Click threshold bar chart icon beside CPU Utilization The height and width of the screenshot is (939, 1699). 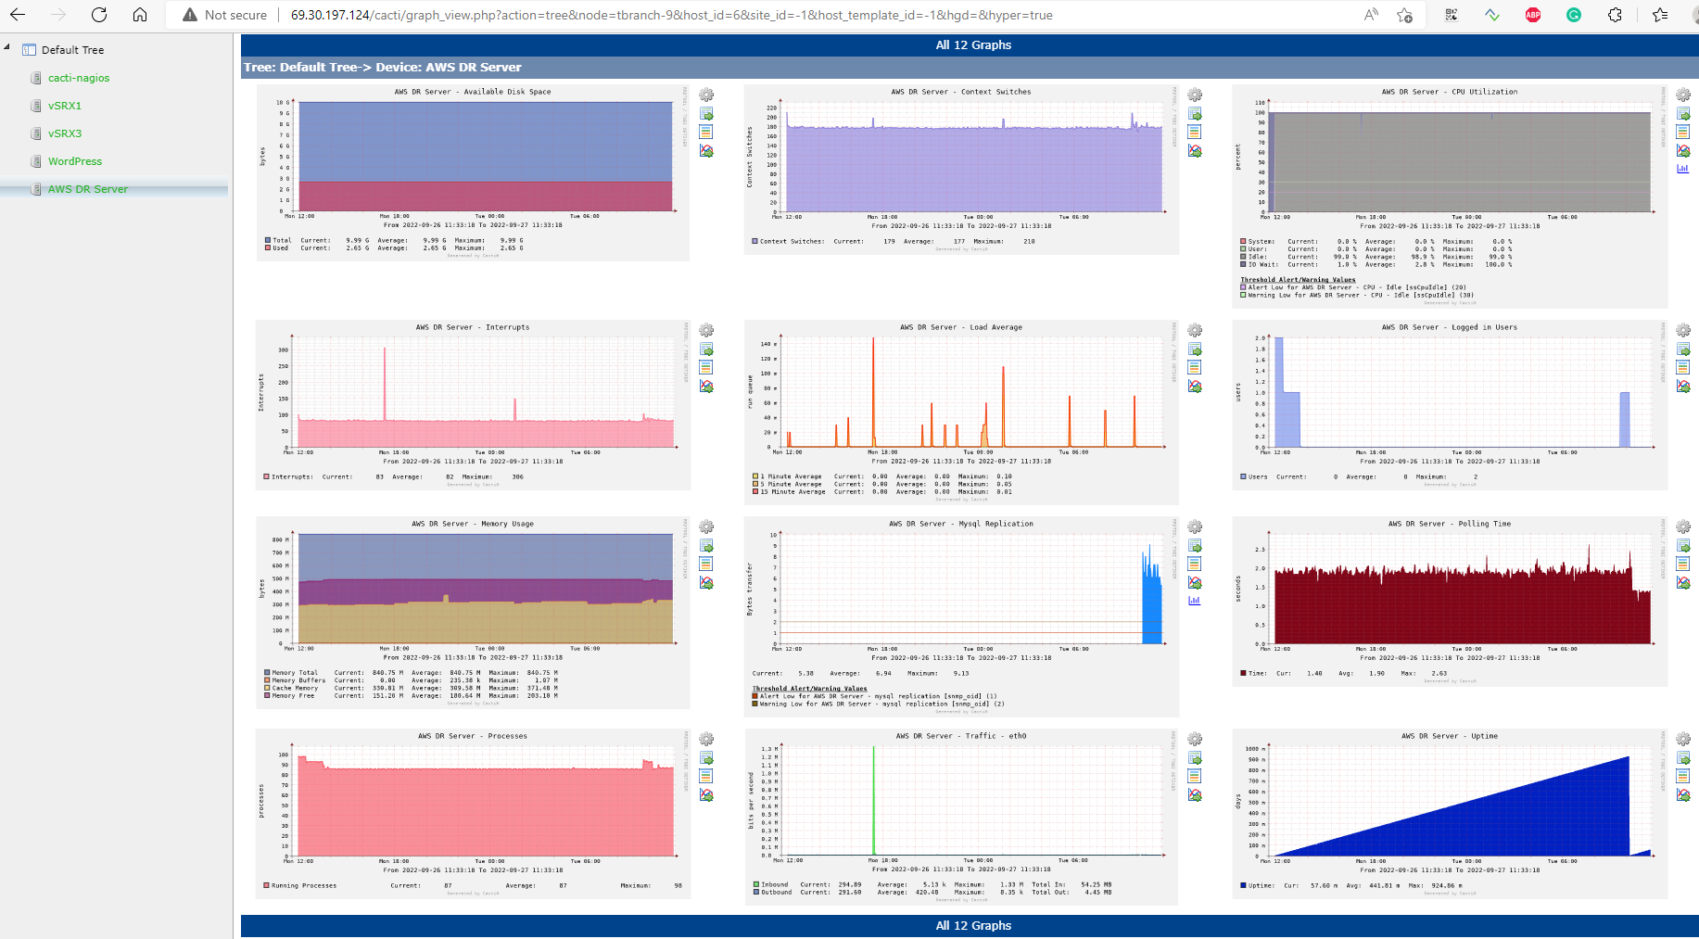(1683, 169)
